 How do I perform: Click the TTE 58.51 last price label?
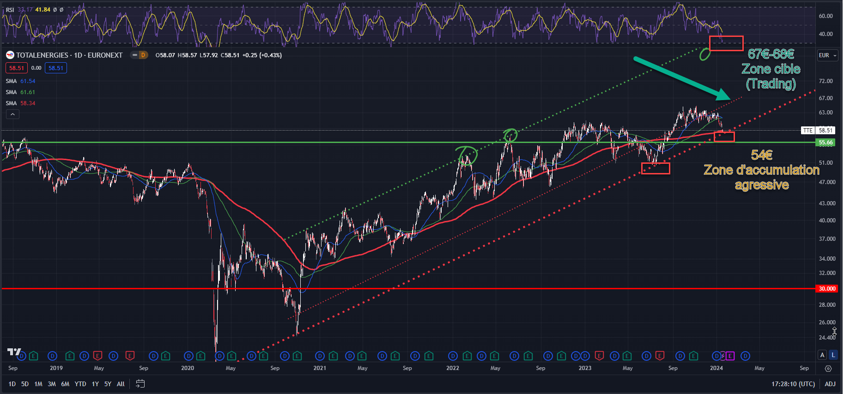point(819,131)
